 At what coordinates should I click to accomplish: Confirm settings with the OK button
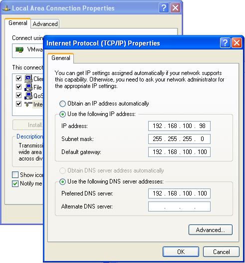pos(181,252)
